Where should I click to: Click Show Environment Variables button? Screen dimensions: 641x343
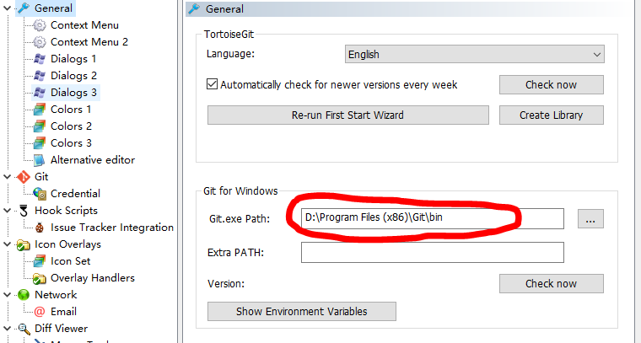pyautogui.click(x=302, y=312)
